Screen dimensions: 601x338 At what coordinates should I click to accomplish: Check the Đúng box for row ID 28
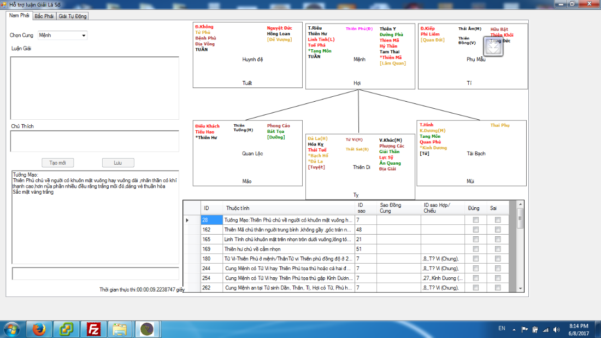(x=475, y=220)
